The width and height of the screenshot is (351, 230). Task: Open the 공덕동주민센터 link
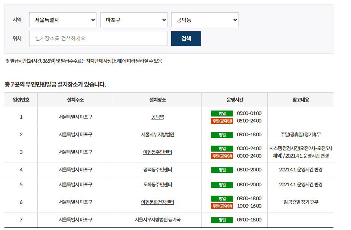[157, 169]
